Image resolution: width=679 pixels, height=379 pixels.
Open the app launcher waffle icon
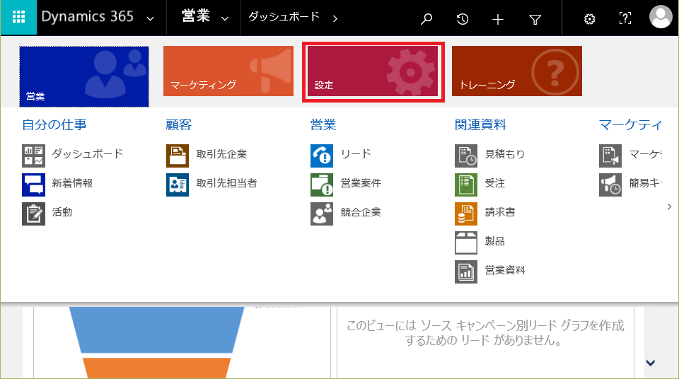point(18,18)
